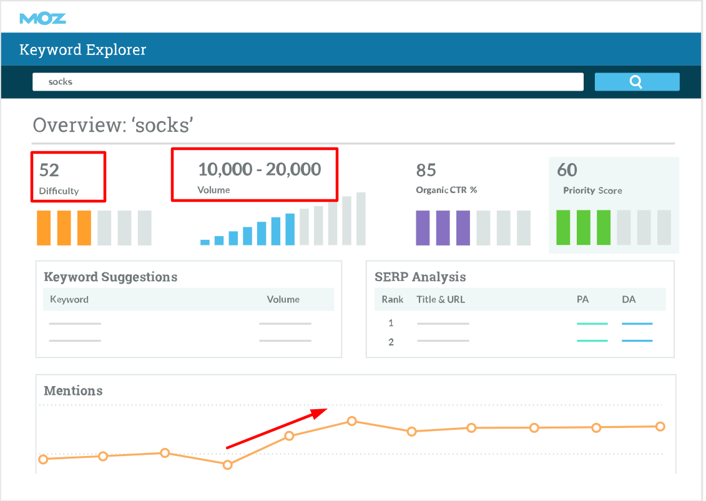Click the first data point on Mentions line

[43, 459]
